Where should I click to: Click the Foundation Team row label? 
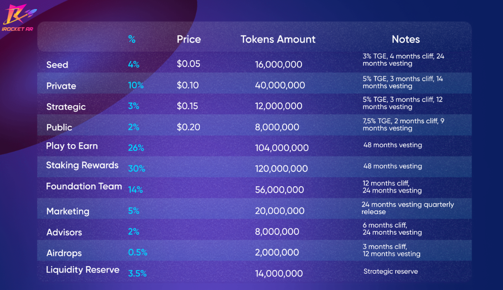coord(84,186)
